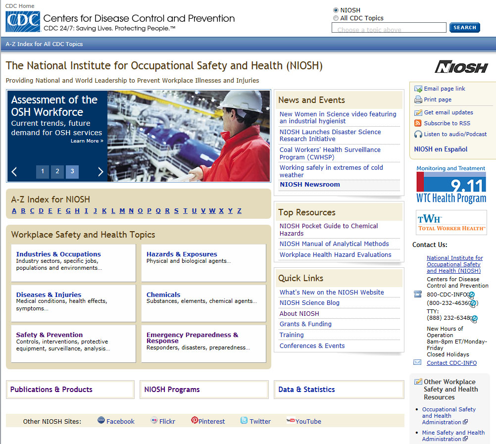
Task: Open the NIOSH Newsroom link
Action: coord(310,184)
